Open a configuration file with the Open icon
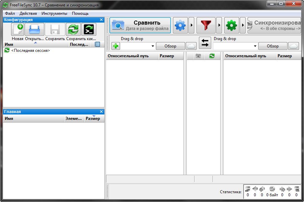 pos(34,30)
